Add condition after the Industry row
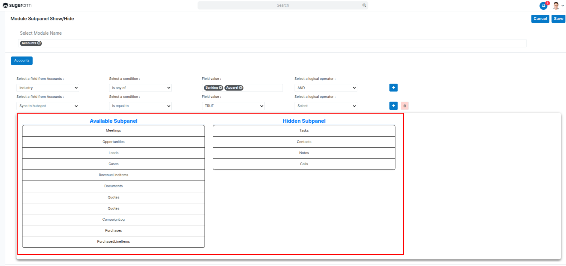This screenshot has height=266, width=566. 393,88
